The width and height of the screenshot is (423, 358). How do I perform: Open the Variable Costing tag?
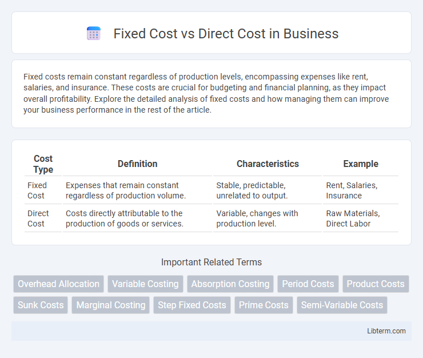pyautogui.click(x=145, y=284)
